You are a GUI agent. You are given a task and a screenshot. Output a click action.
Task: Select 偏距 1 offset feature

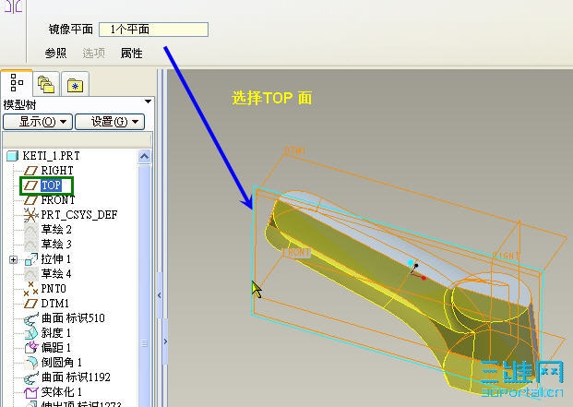56,347
